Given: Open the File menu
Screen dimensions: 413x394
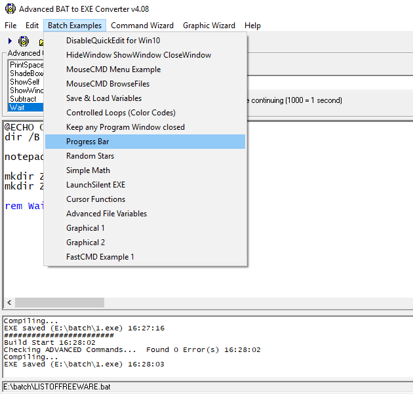Looking at the screenshot, I should coord(10,26).
